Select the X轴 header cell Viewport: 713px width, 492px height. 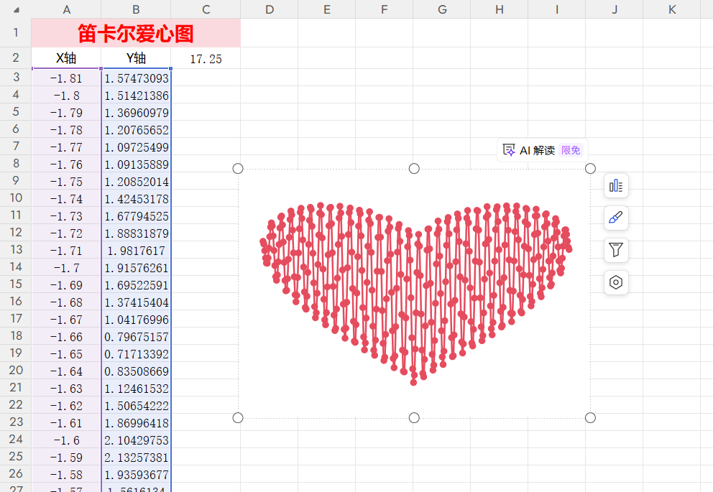(66, 58)
